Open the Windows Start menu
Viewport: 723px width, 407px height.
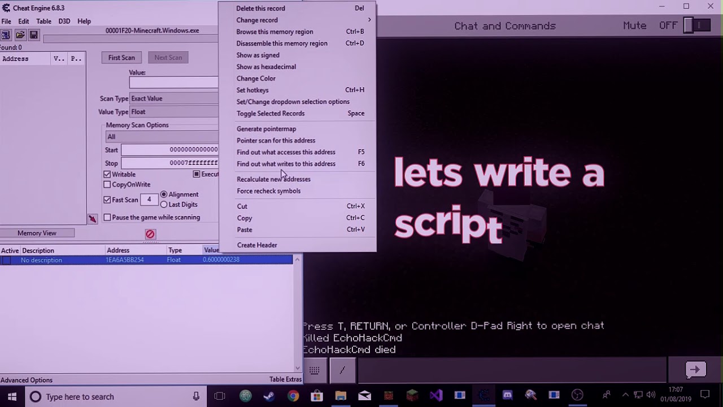point(12,396)
